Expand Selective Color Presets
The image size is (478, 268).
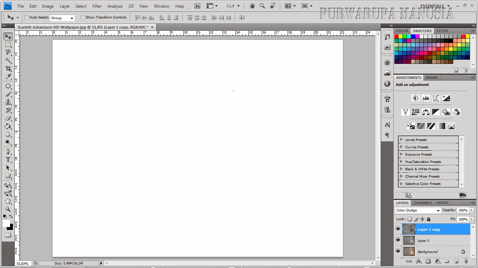coord(402,184)
